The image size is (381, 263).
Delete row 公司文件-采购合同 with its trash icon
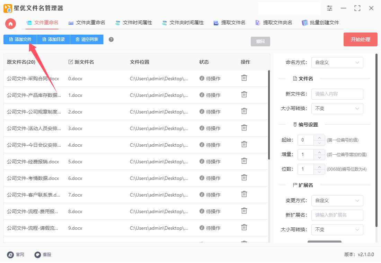(x=244, y=78)
